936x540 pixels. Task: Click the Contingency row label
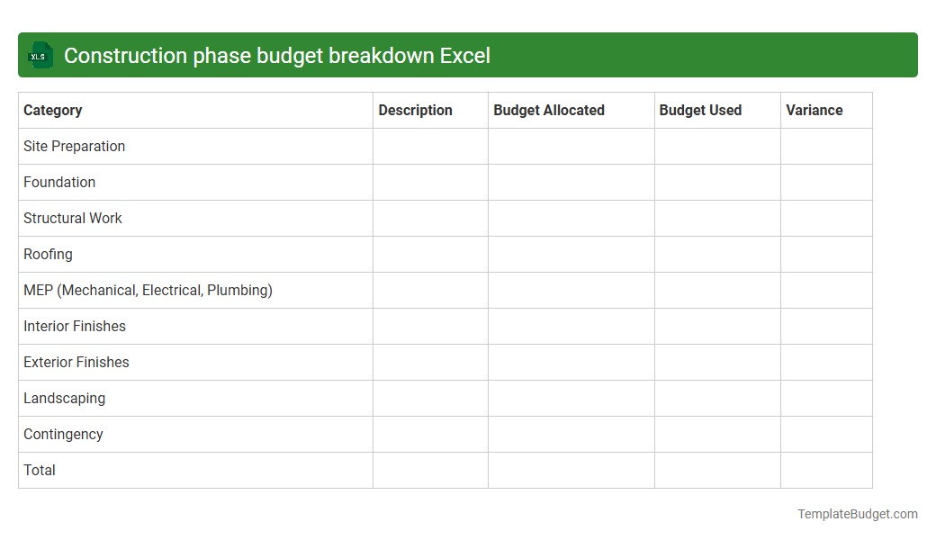click(x=63, y=434)
